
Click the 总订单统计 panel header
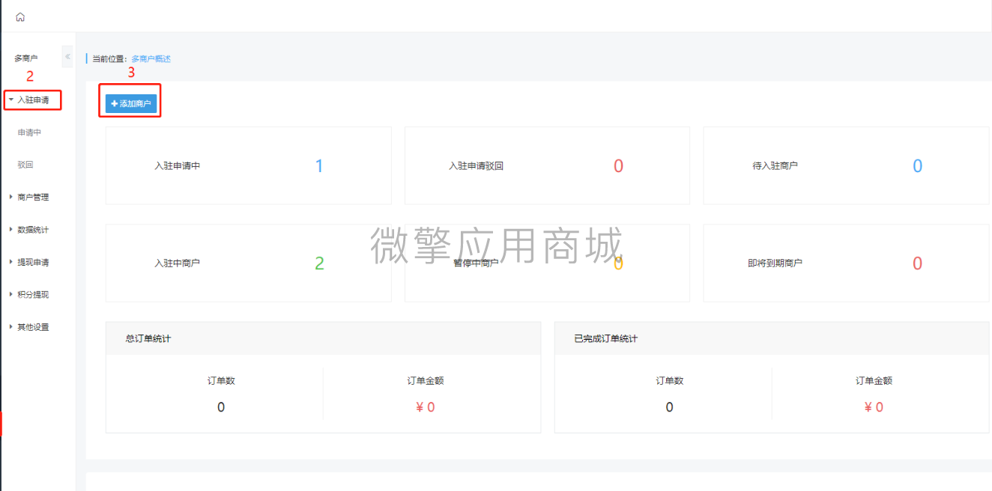pyautogui.click(x=323, y=338)
